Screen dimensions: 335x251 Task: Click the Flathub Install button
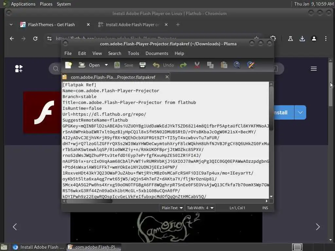284,112
